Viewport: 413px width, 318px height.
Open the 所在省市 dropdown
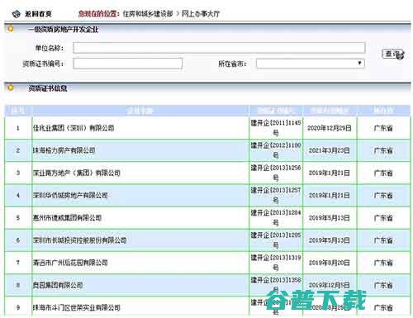(x=311, y=64)
